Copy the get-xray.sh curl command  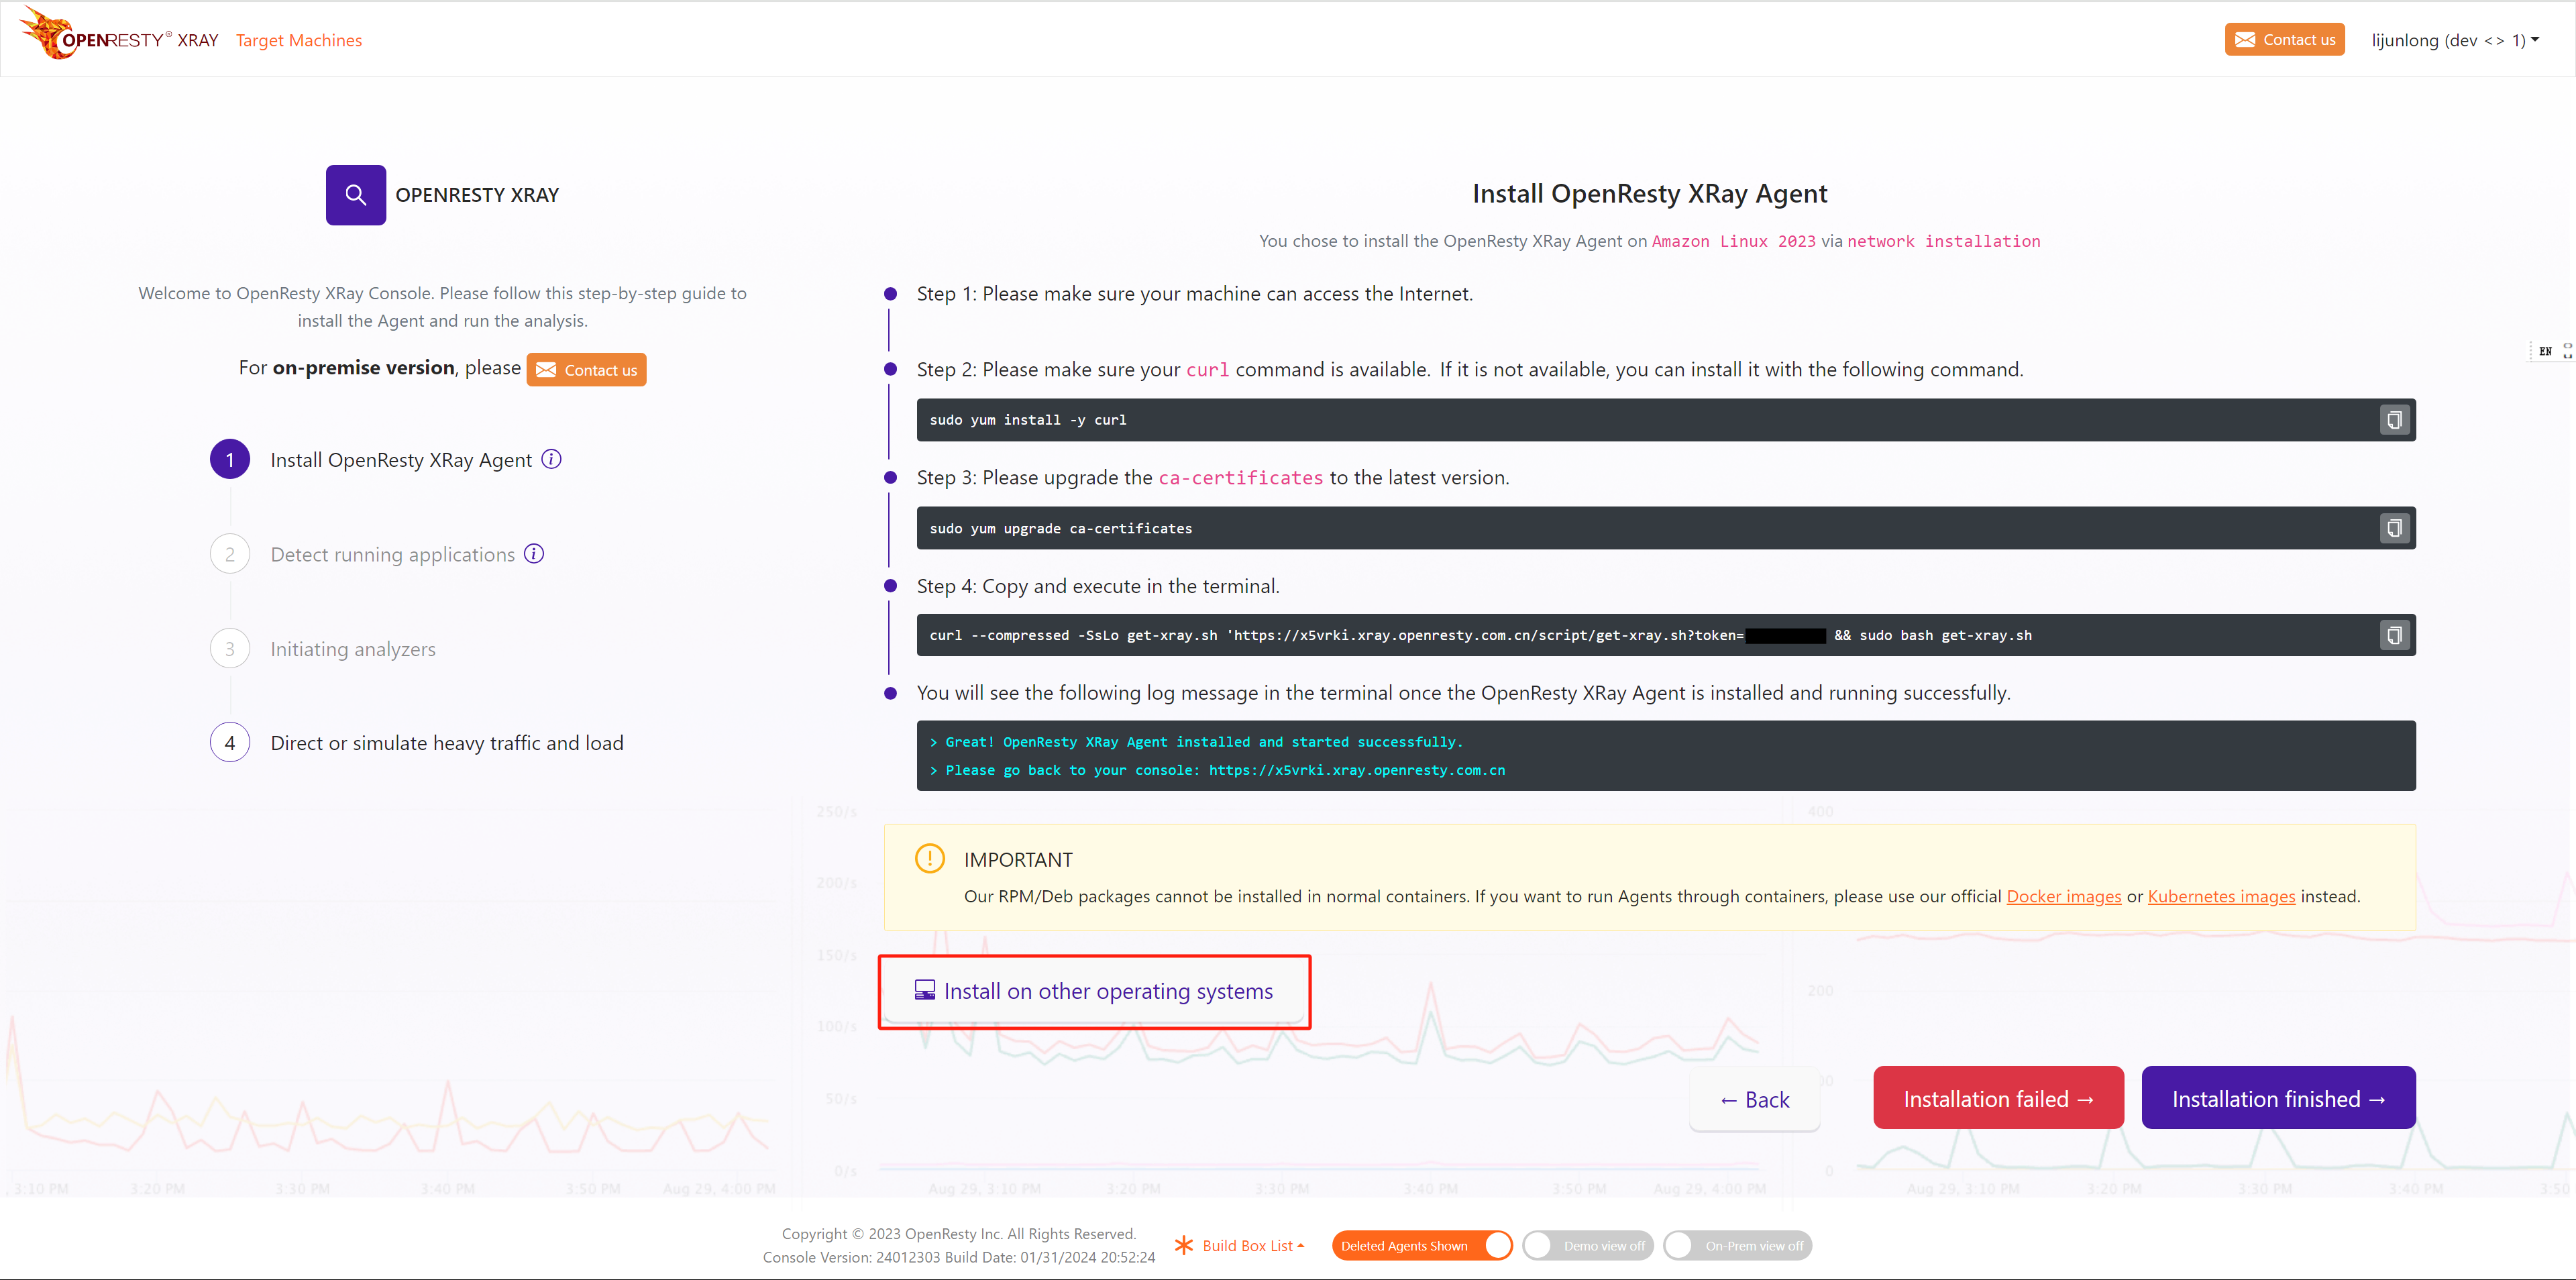[2394, 635]
